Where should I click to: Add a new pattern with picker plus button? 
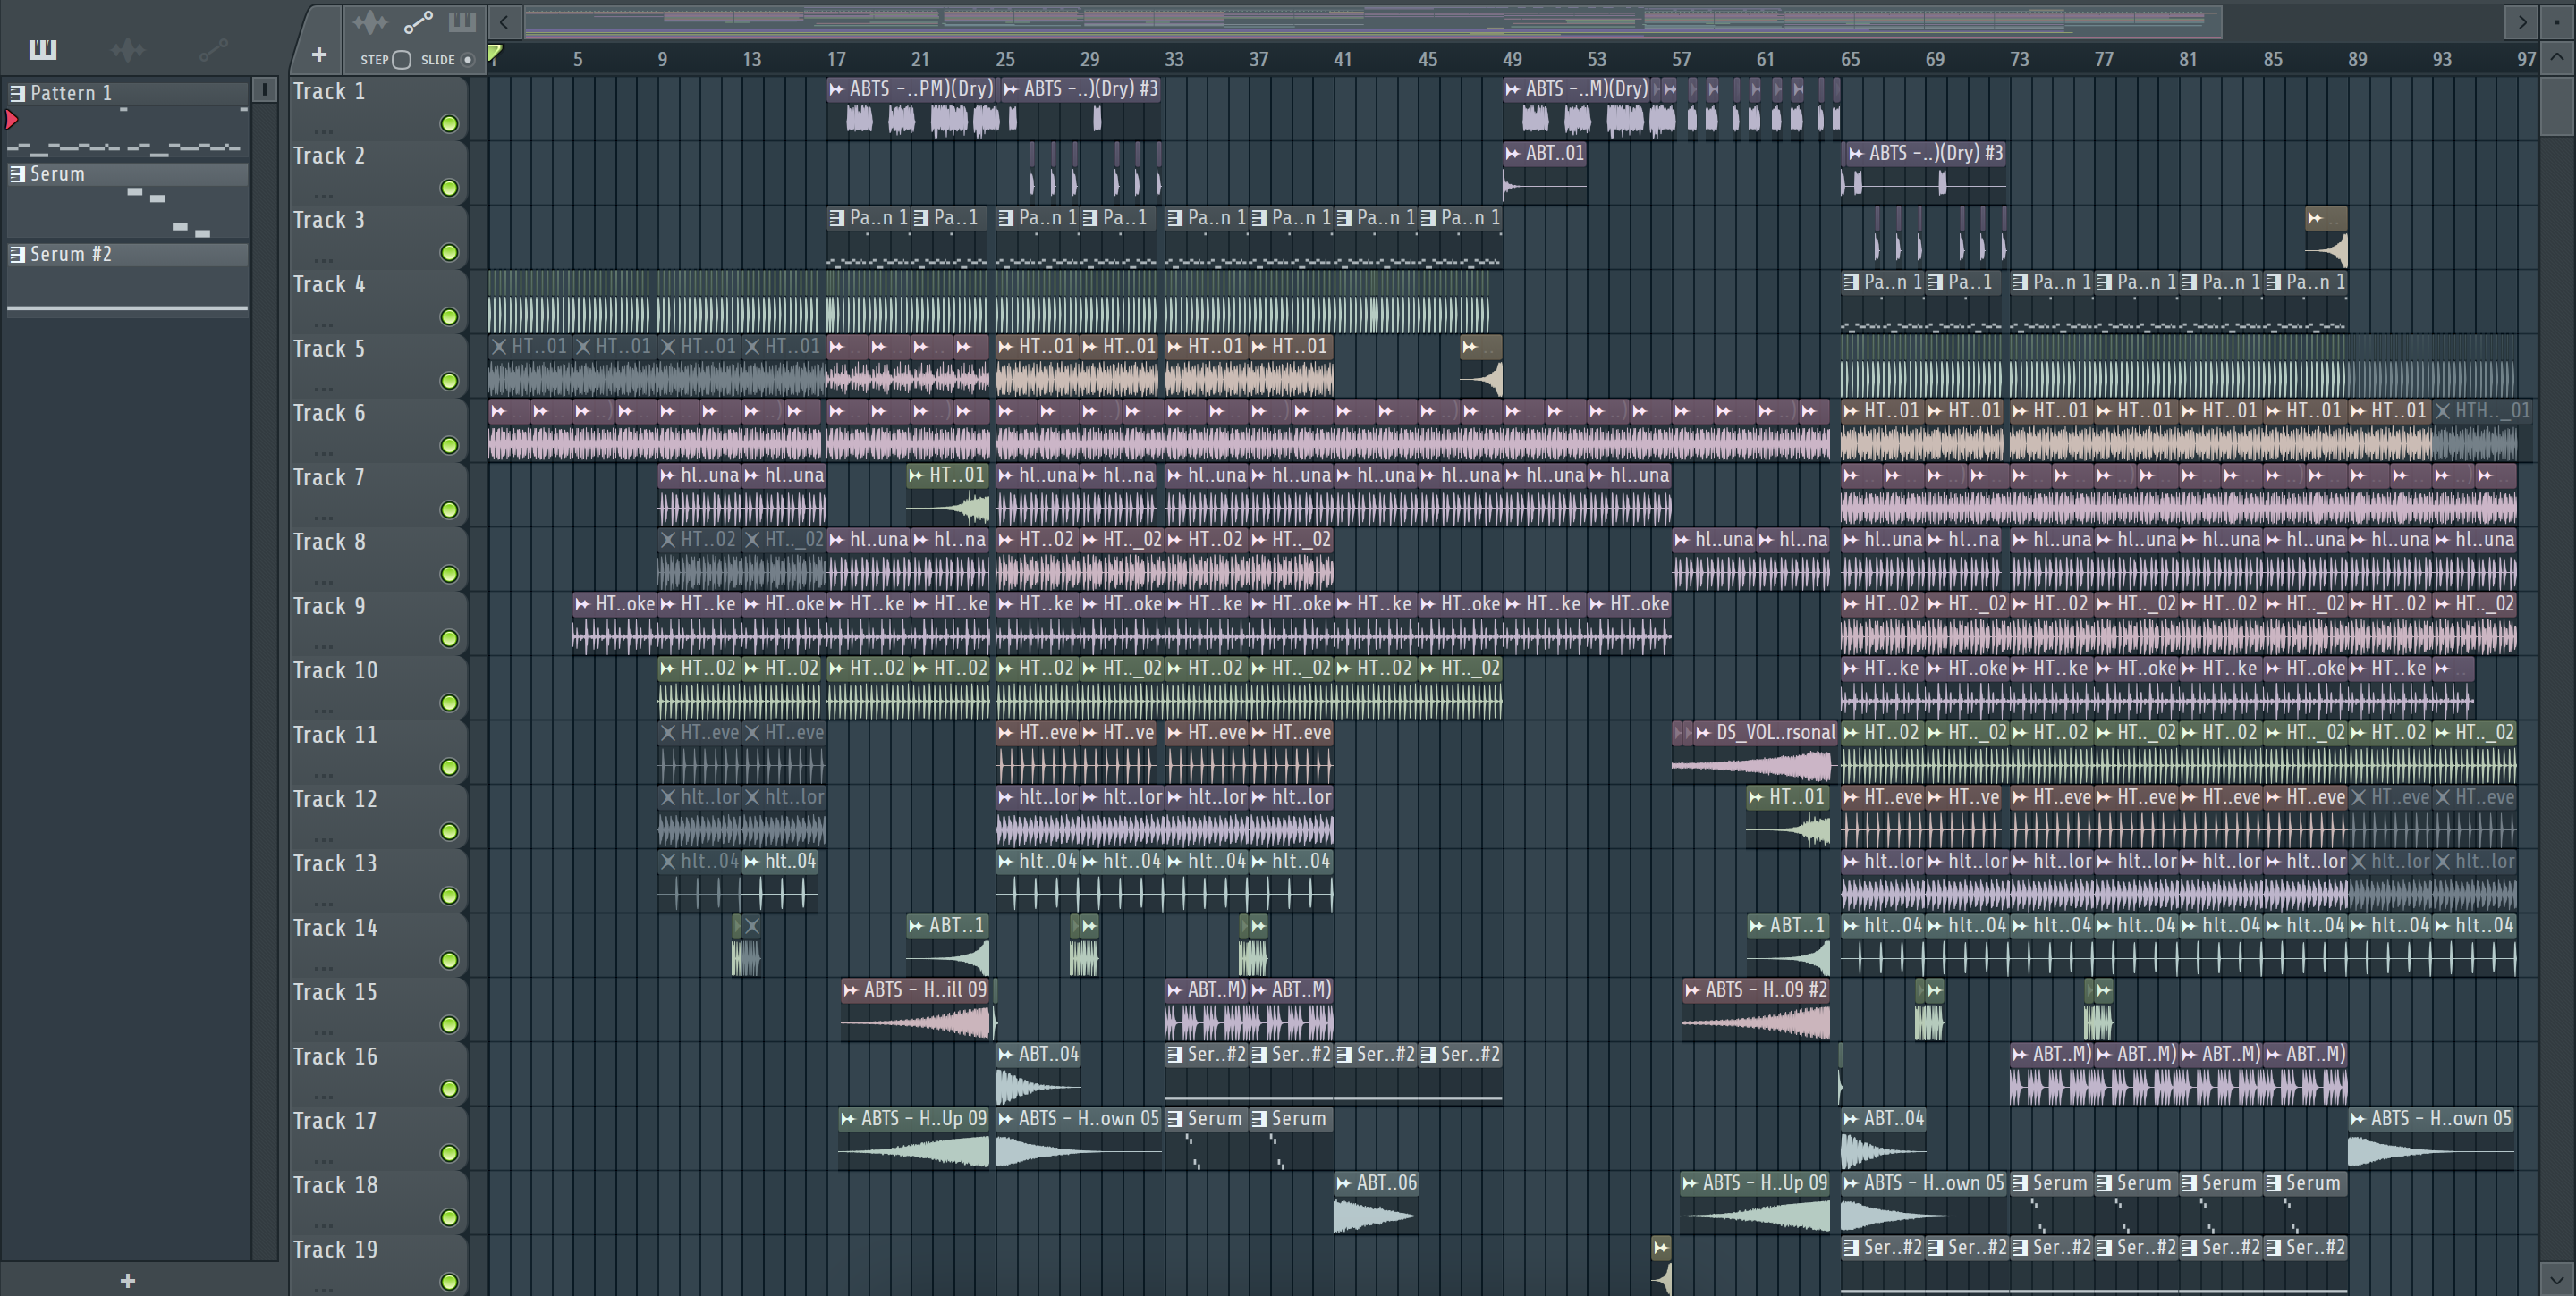click(x=127, y=1280)
